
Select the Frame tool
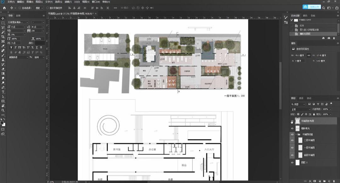pyautogui.click(x=3, y=41)
